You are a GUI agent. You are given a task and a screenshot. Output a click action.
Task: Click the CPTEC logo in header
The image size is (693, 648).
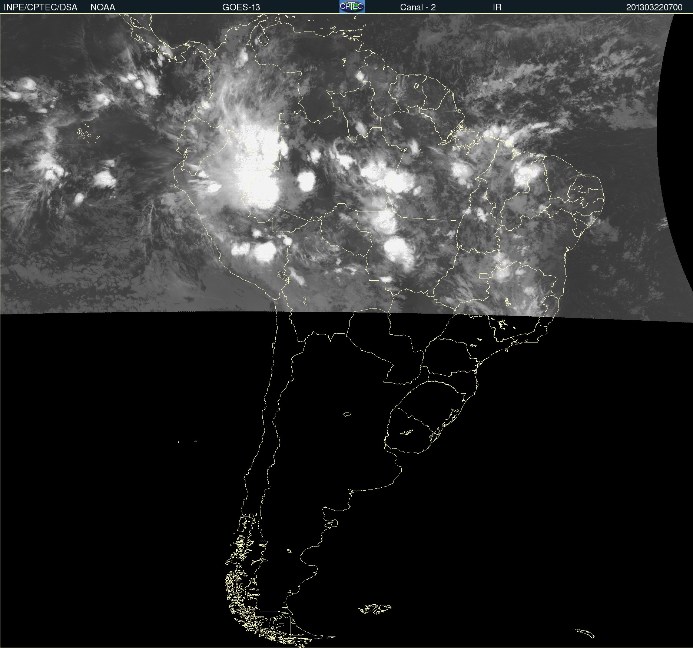[x=352, y=7]
